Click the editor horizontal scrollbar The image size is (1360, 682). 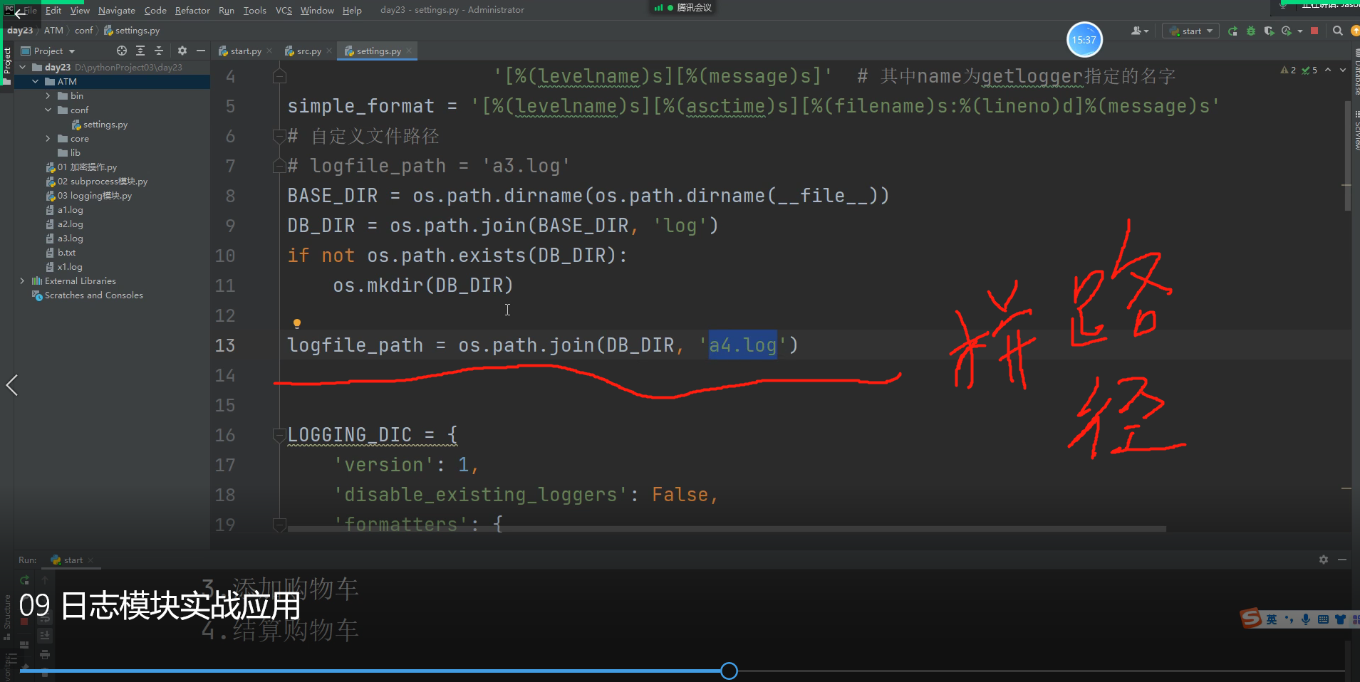(727, 529)
